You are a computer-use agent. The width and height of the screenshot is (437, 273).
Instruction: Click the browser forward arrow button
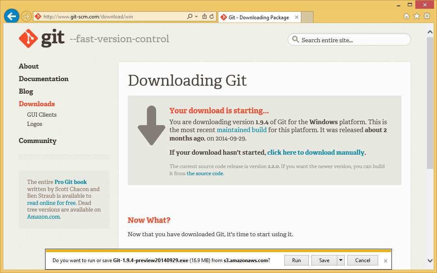click(x=26, y=16)
